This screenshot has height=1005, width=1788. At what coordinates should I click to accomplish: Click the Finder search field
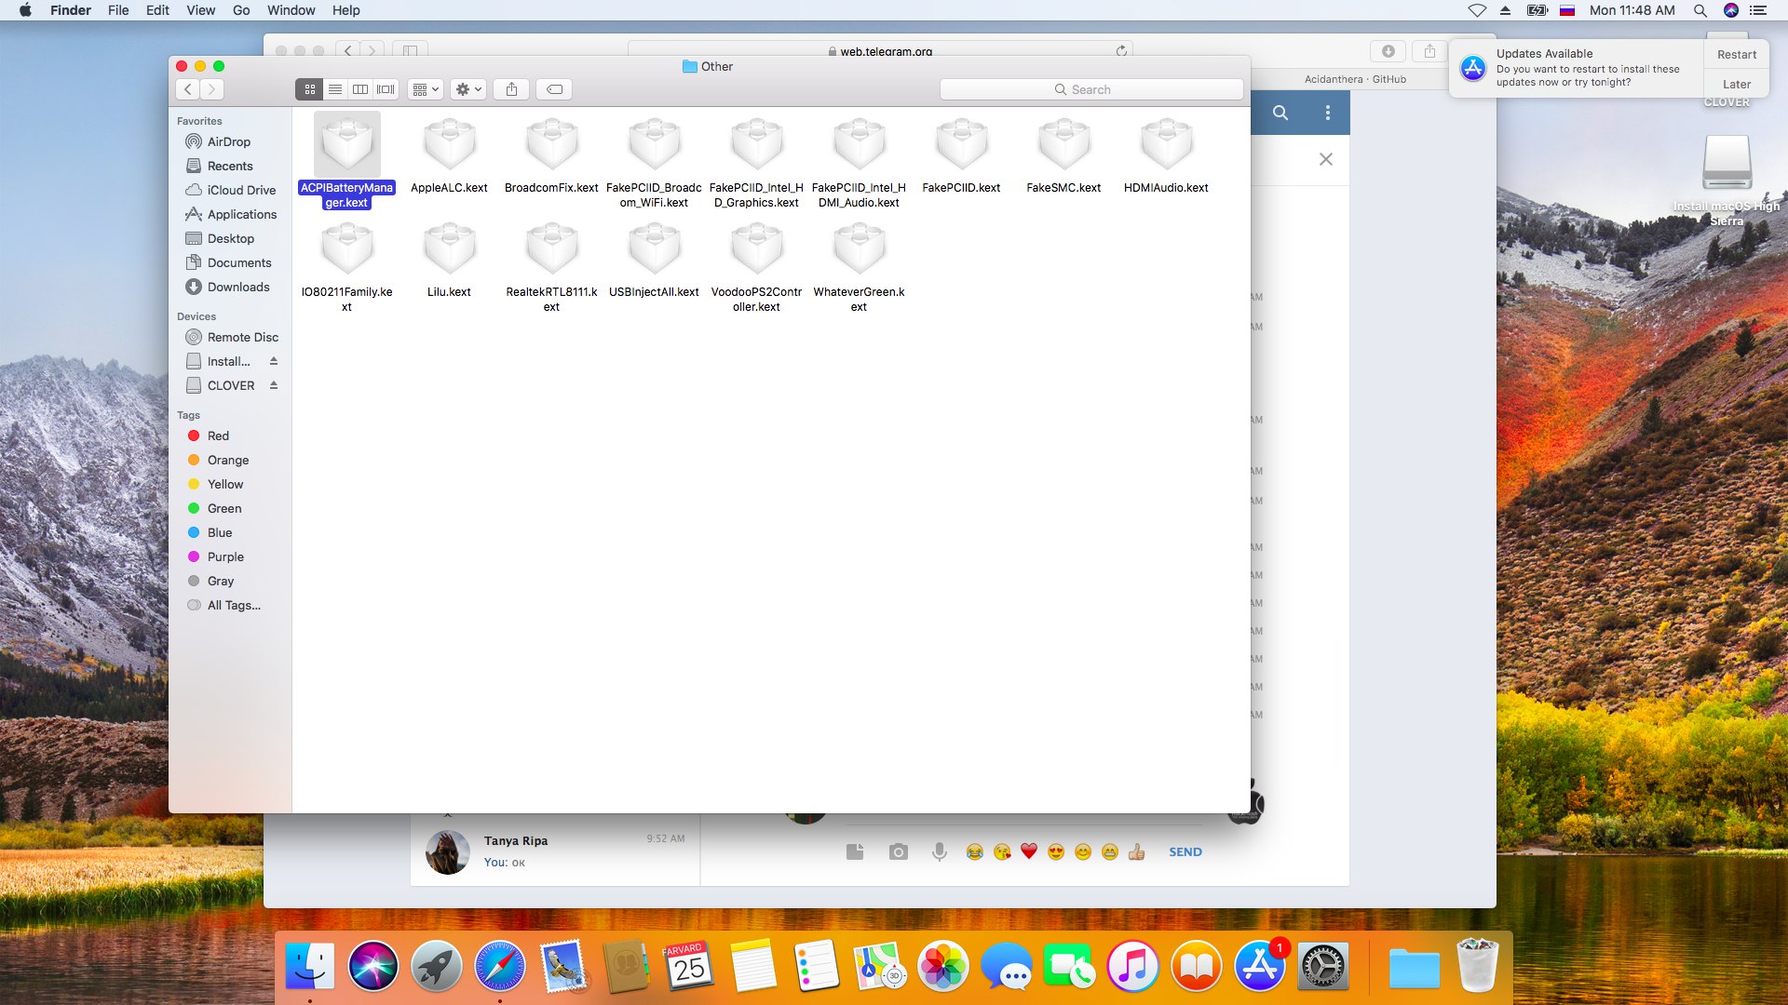[x=1091, y=89]
